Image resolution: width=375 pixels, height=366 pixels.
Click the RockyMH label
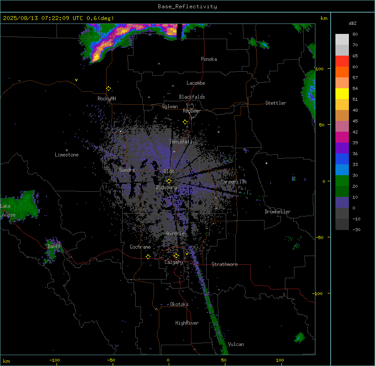[107, 98]
